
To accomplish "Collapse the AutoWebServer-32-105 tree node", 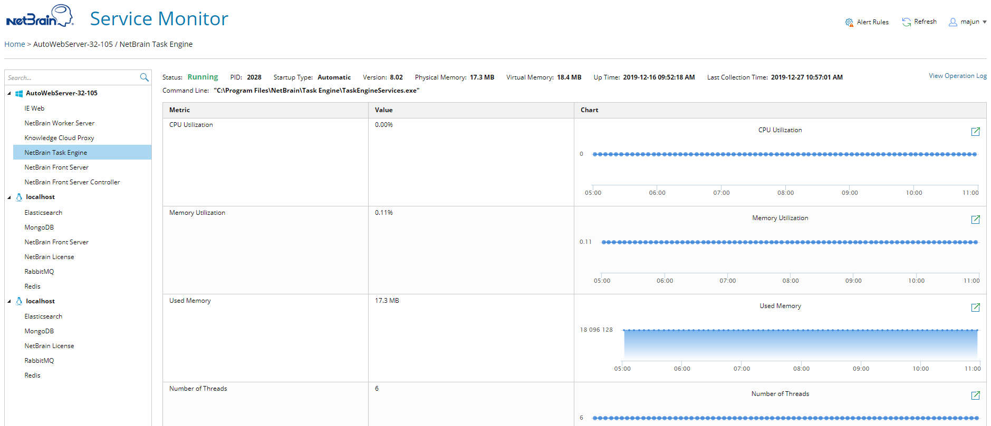I will pyautogui.click(x=9, y=94).
